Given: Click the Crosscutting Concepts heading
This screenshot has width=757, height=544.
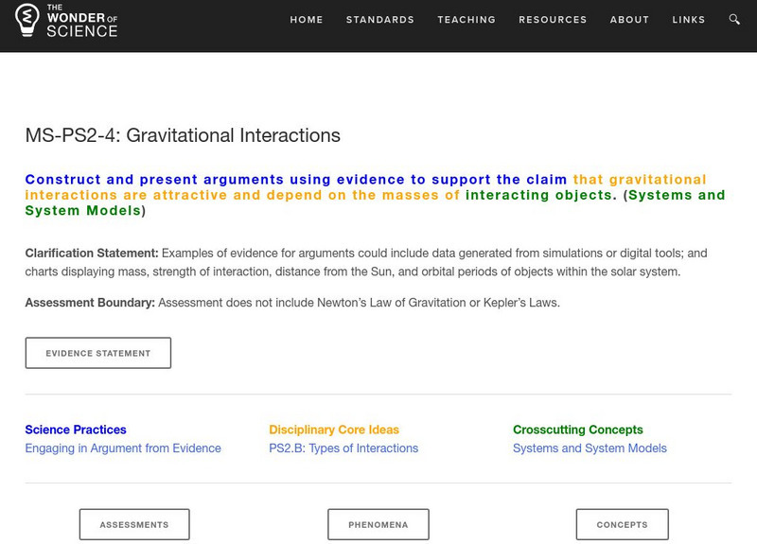Looking at the screenshot, I should [x=578, y=430].
